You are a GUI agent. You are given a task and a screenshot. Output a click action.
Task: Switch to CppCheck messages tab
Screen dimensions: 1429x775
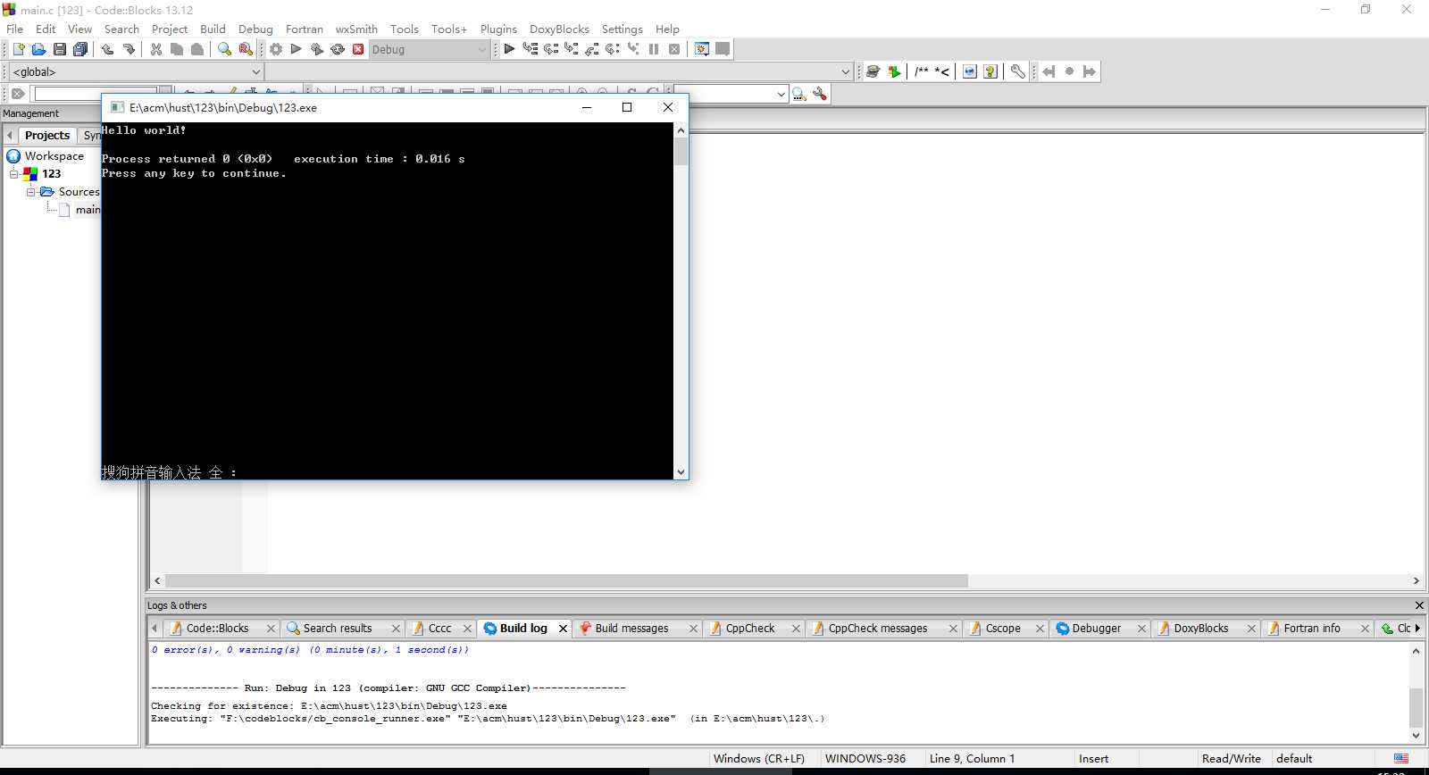point(877,629)
